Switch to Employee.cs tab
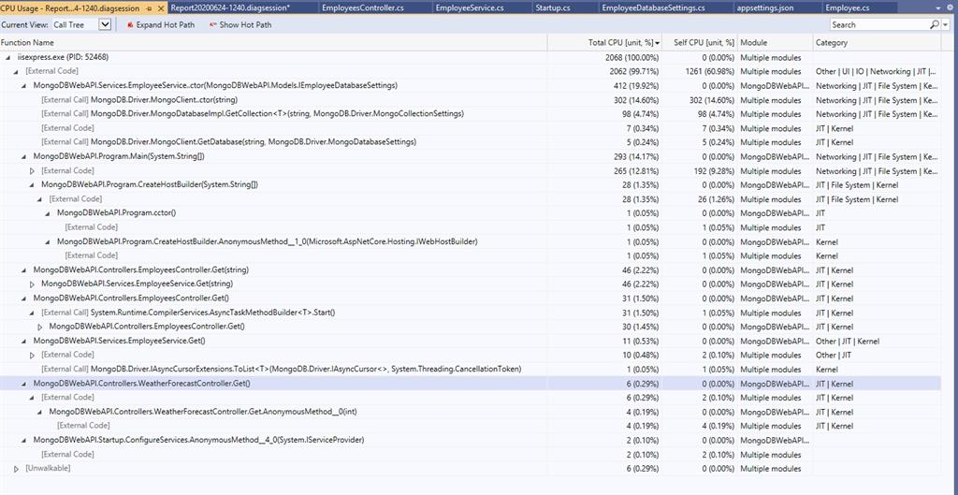 [847, 7]
